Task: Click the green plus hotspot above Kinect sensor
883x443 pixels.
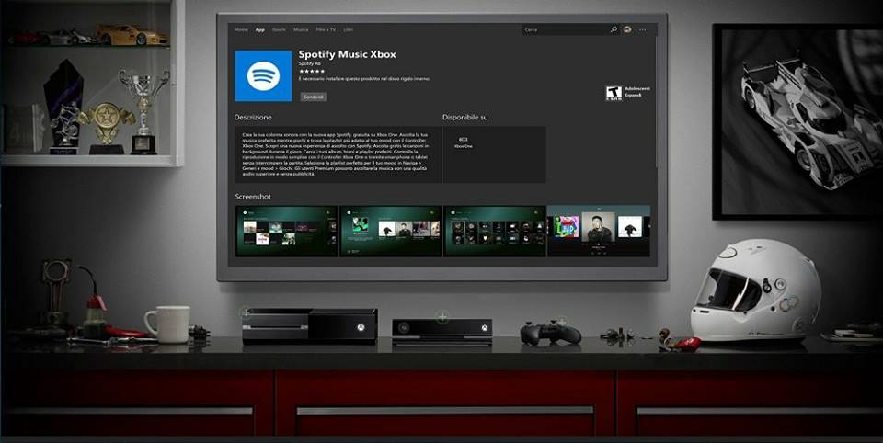Action: click(442, 317)
